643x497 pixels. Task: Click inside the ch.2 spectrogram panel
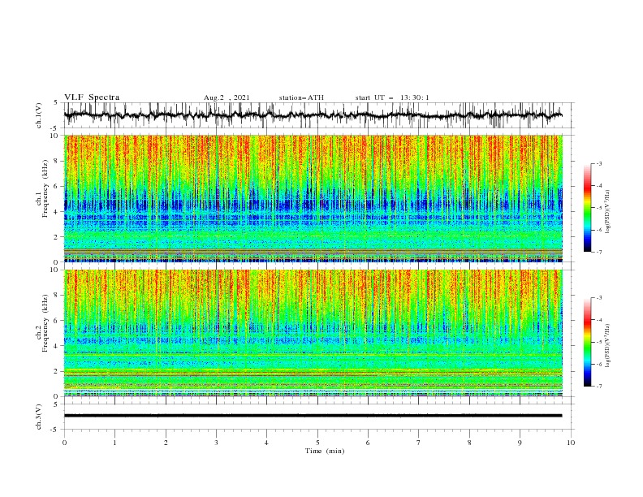coord(313,333)
